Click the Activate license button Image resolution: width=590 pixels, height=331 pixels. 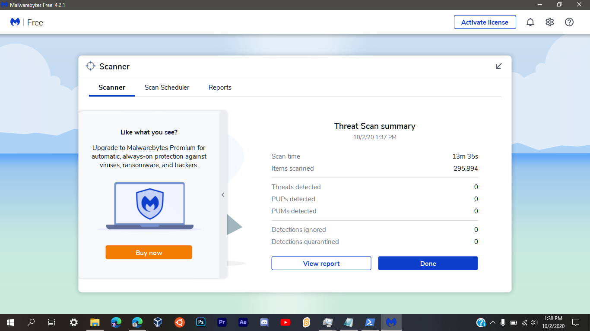coord(485,22)
